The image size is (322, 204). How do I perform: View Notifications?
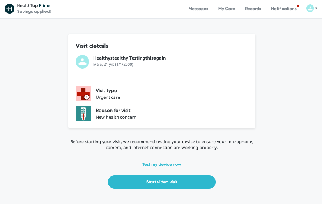[x=283, y=9]
